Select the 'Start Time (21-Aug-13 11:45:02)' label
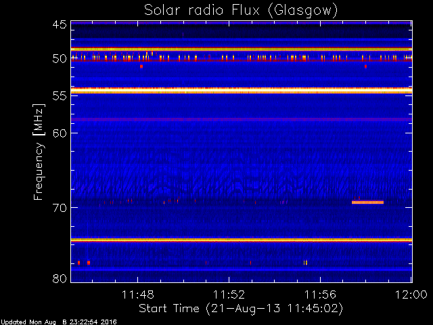The height and width of the screenshot is (325, 433). tap(241, 309)
